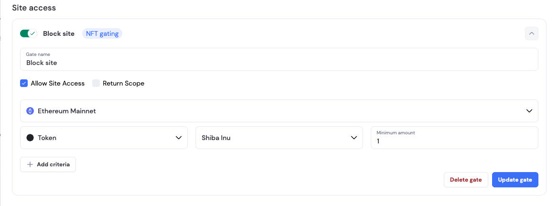Click the plus icon beside Add criteria

(x=30, y=164)
